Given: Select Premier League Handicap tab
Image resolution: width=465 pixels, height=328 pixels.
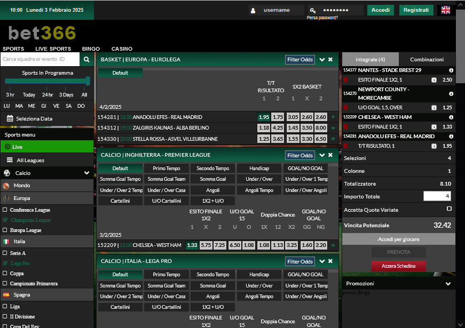Looking at the screenshot, I should coord(259,169).
